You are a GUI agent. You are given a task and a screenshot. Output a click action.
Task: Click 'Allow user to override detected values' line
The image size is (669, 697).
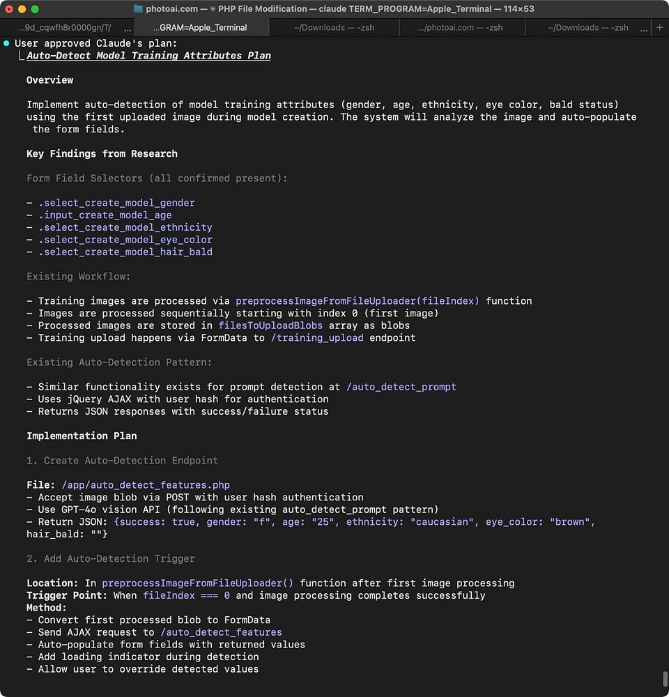point(143,669)
